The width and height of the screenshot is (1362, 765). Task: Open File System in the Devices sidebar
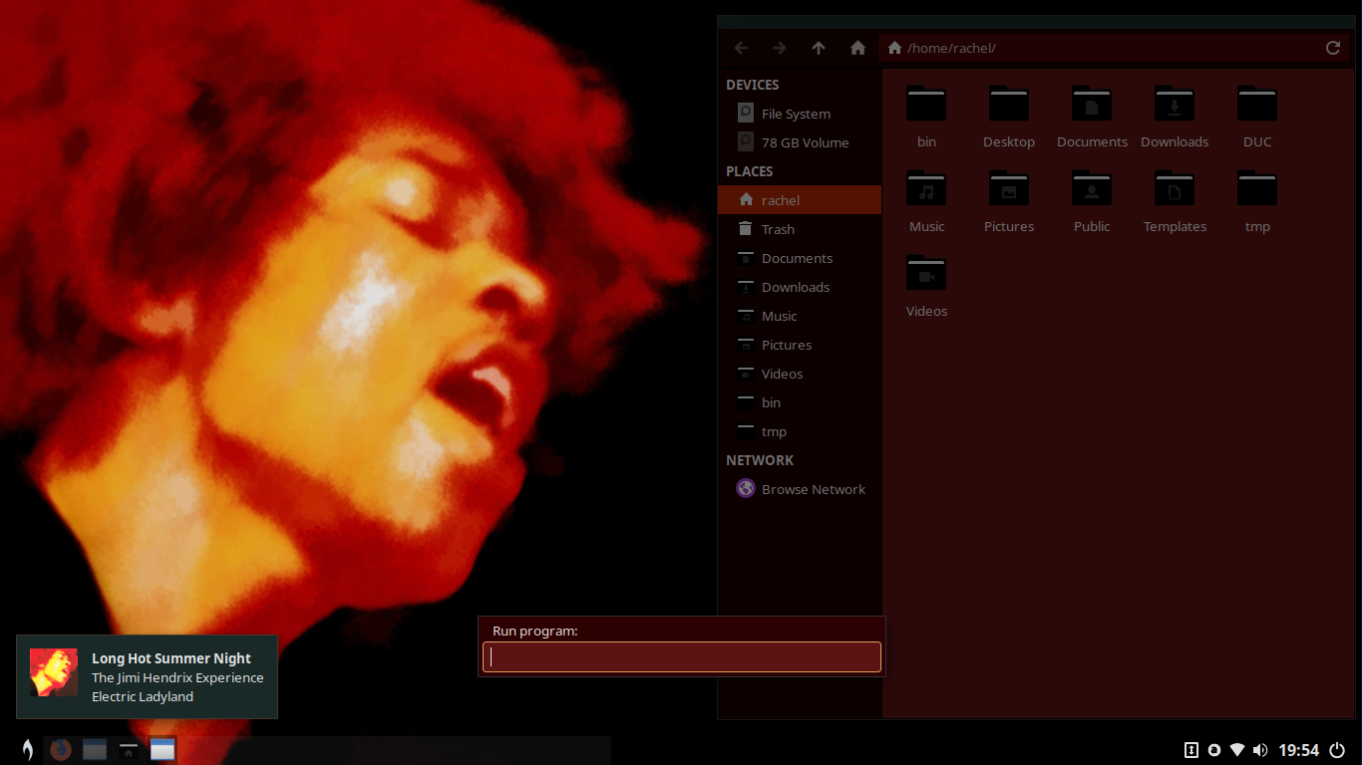tap(800, 114)
